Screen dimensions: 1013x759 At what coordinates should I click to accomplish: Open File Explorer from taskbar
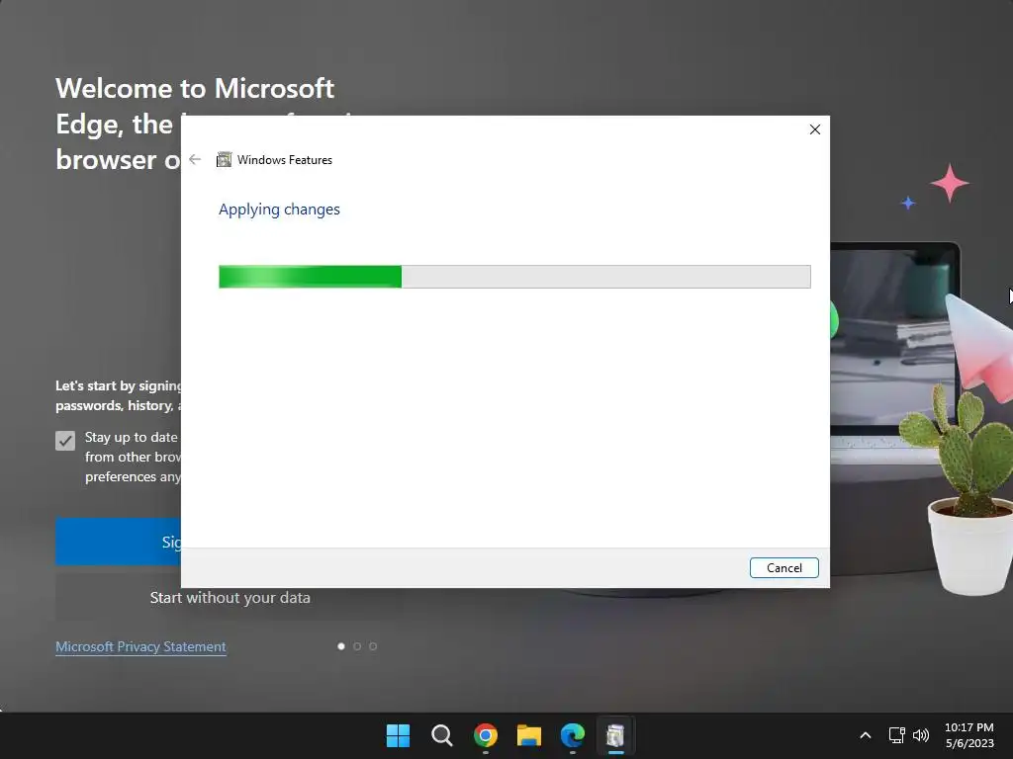tap(529, 735)
